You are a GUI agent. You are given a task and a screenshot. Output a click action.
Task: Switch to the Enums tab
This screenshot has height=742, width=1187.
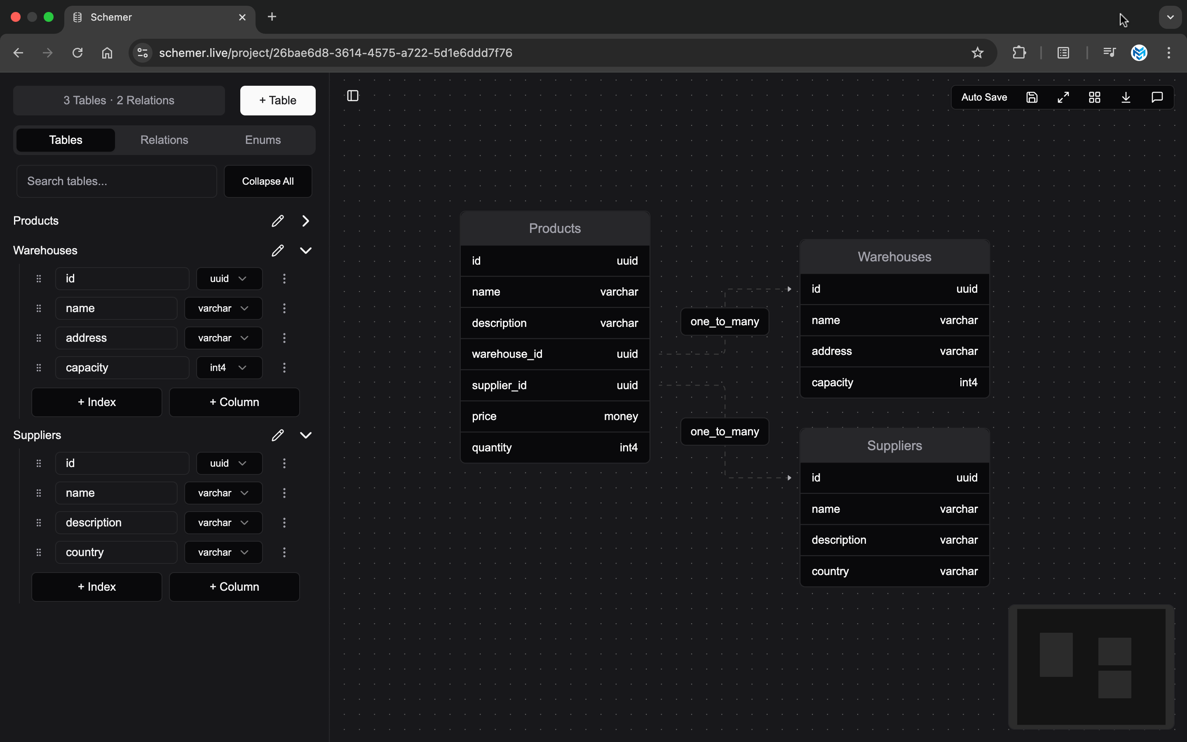263,140
